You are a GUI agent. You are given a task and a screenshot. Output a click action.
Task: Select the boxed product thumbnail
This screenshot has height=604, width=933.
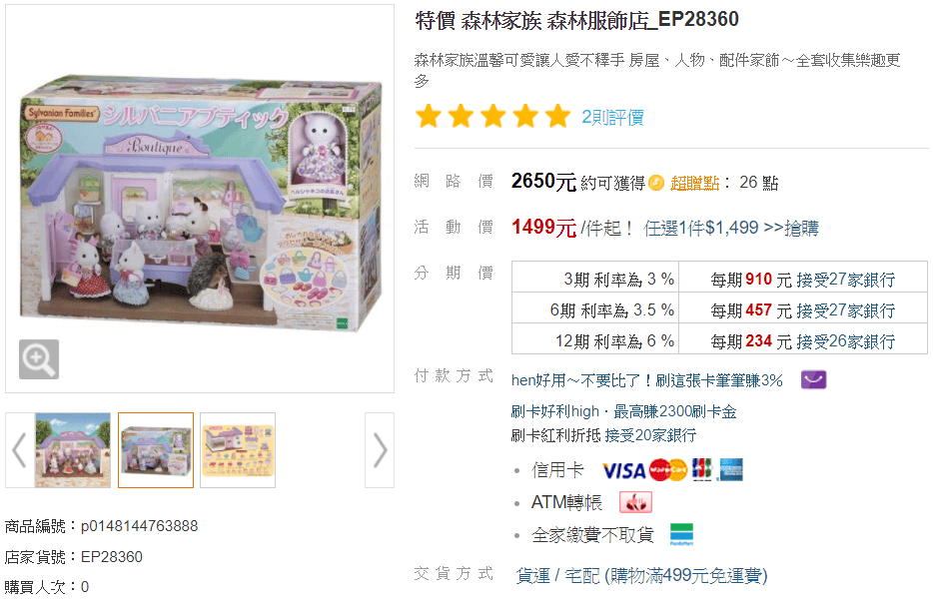(156, 450)
